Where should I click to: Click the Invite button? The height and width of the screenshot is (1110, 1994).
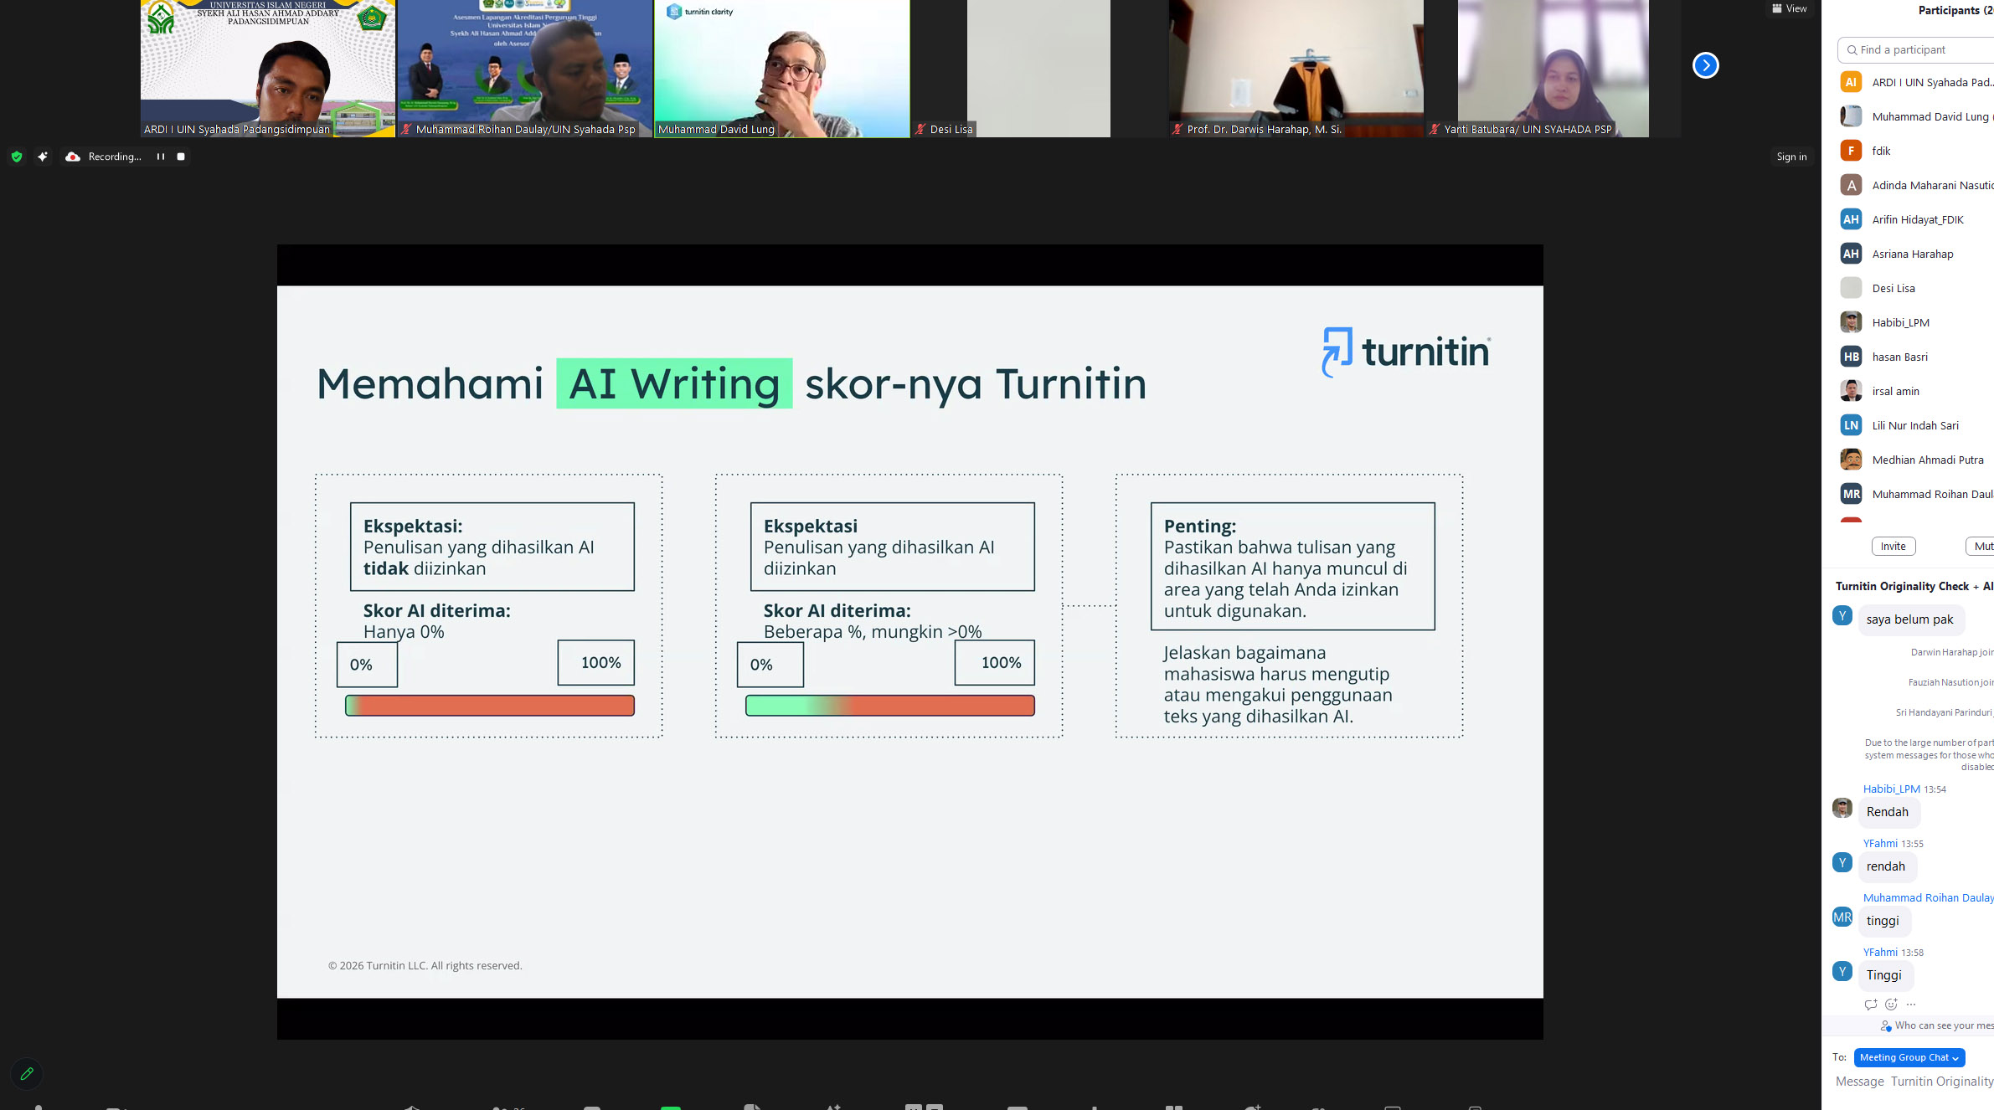(1893, 546)
